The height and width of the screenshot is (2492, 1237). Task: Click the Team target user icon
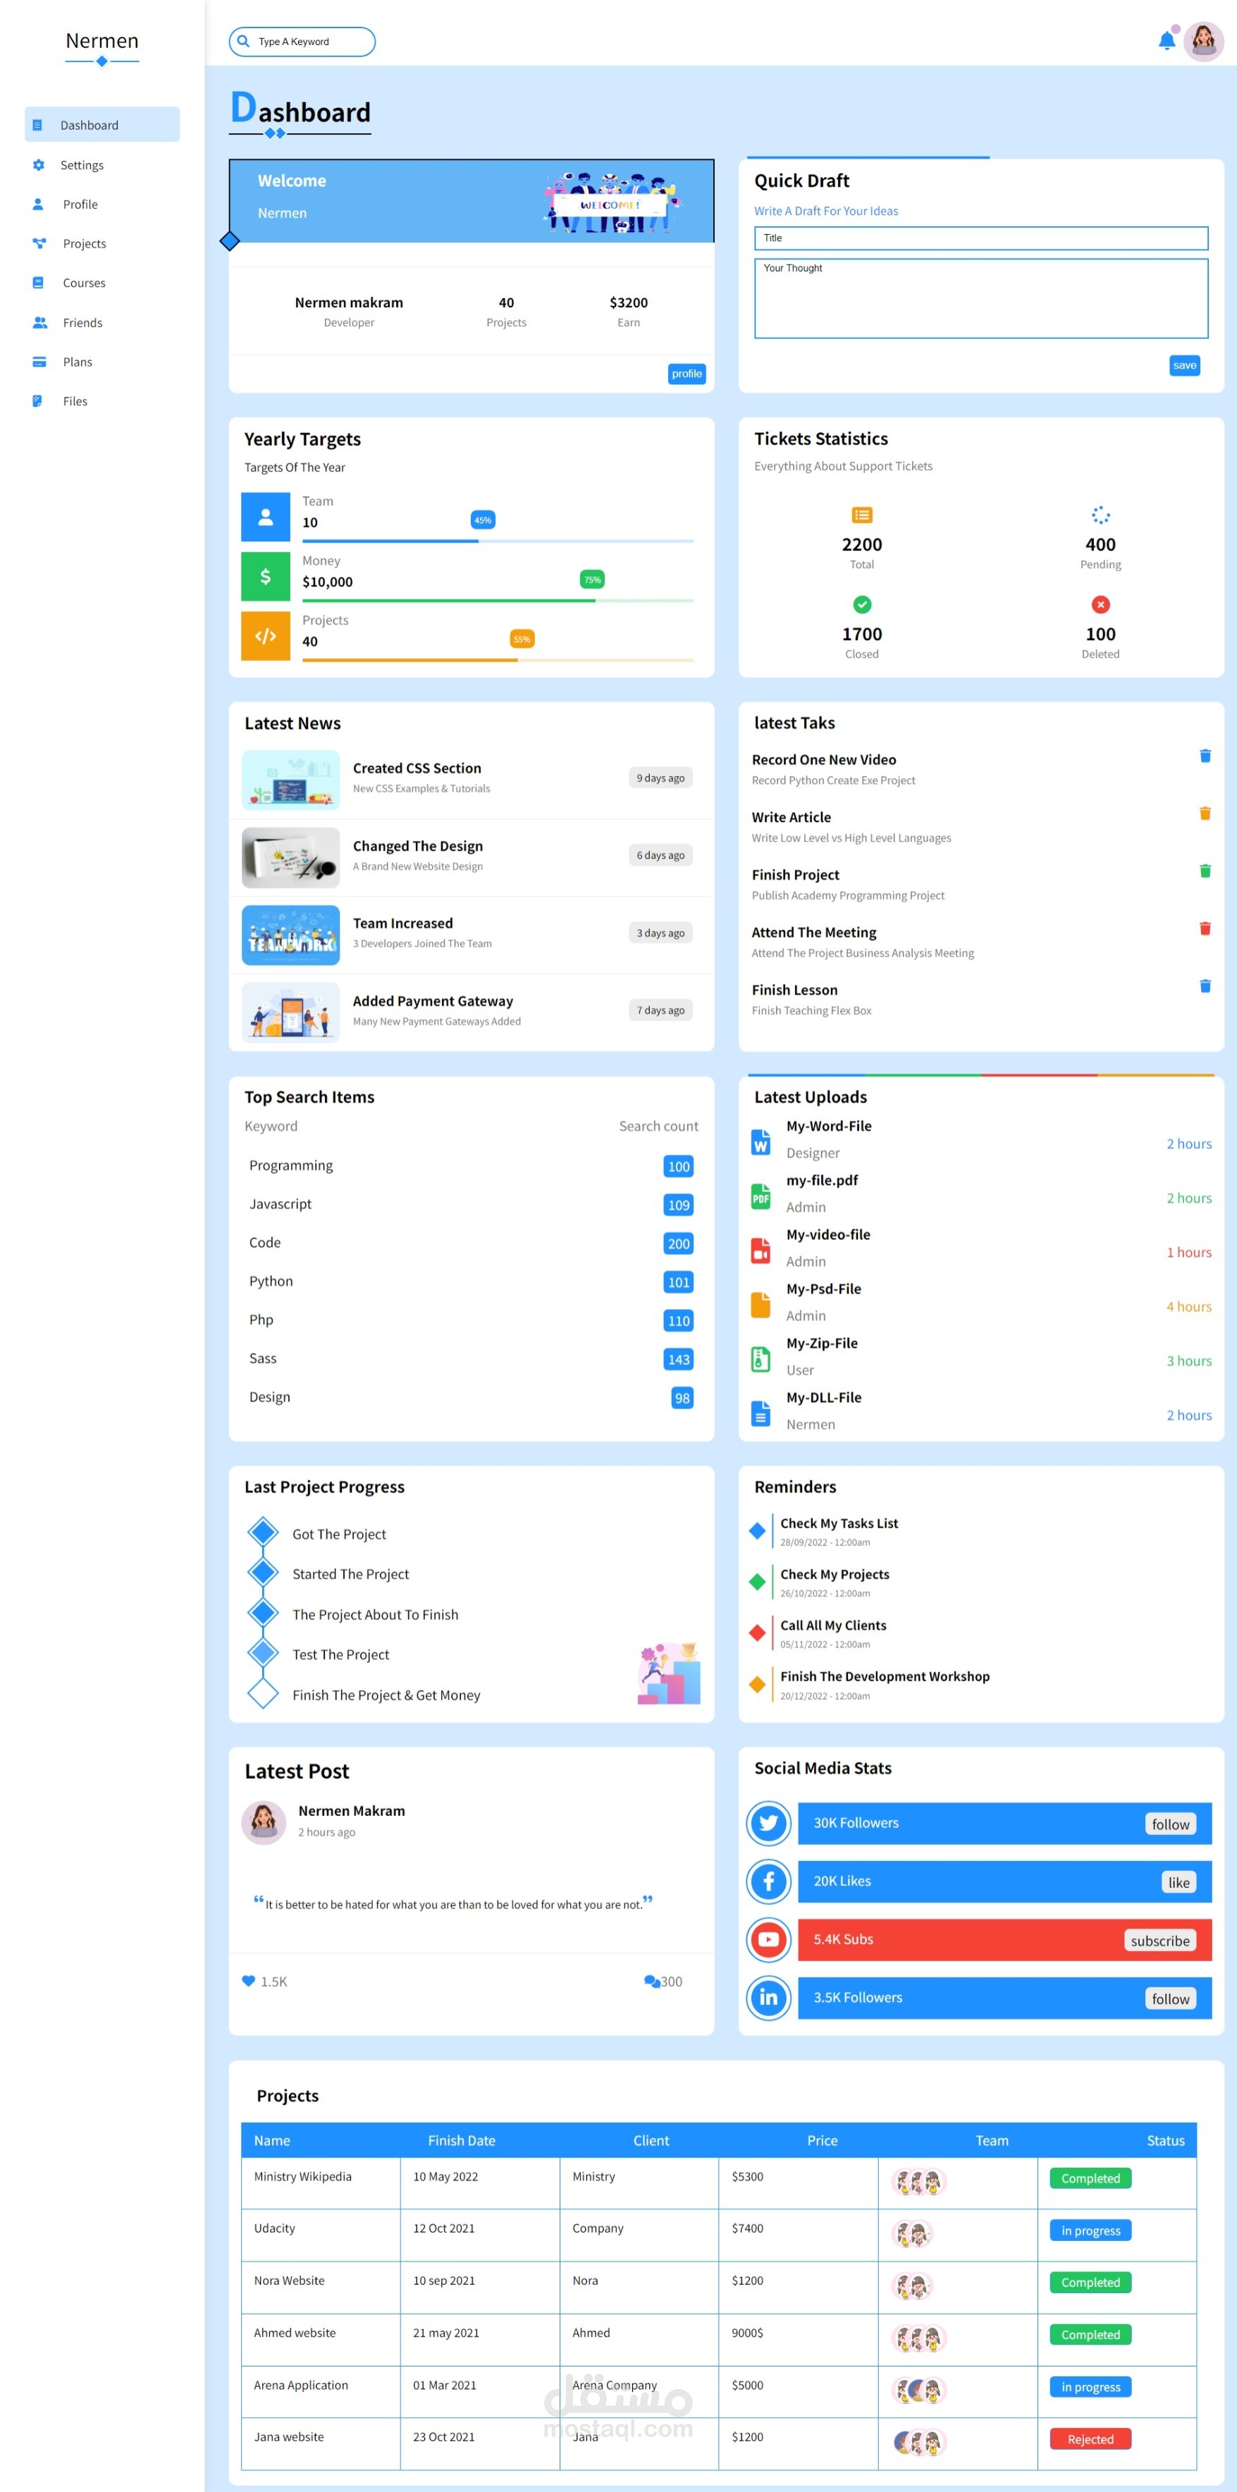(265, 517)
